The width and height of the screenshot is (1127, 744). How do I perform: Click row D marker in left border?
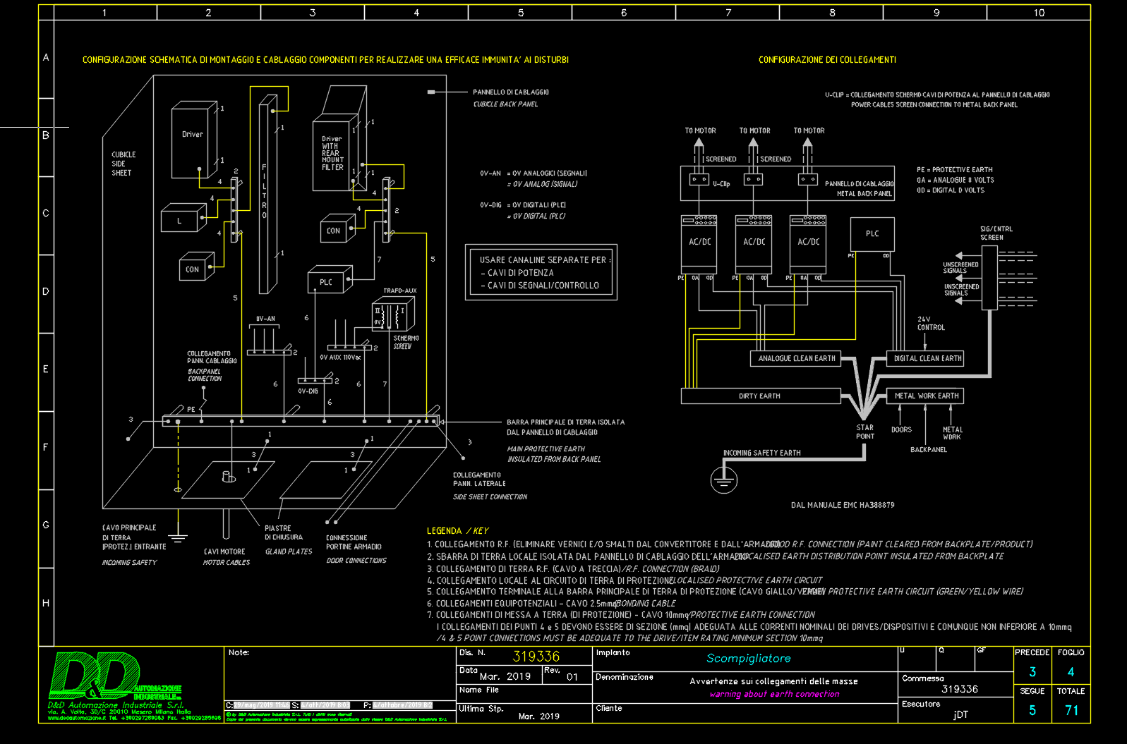[46, 292]
